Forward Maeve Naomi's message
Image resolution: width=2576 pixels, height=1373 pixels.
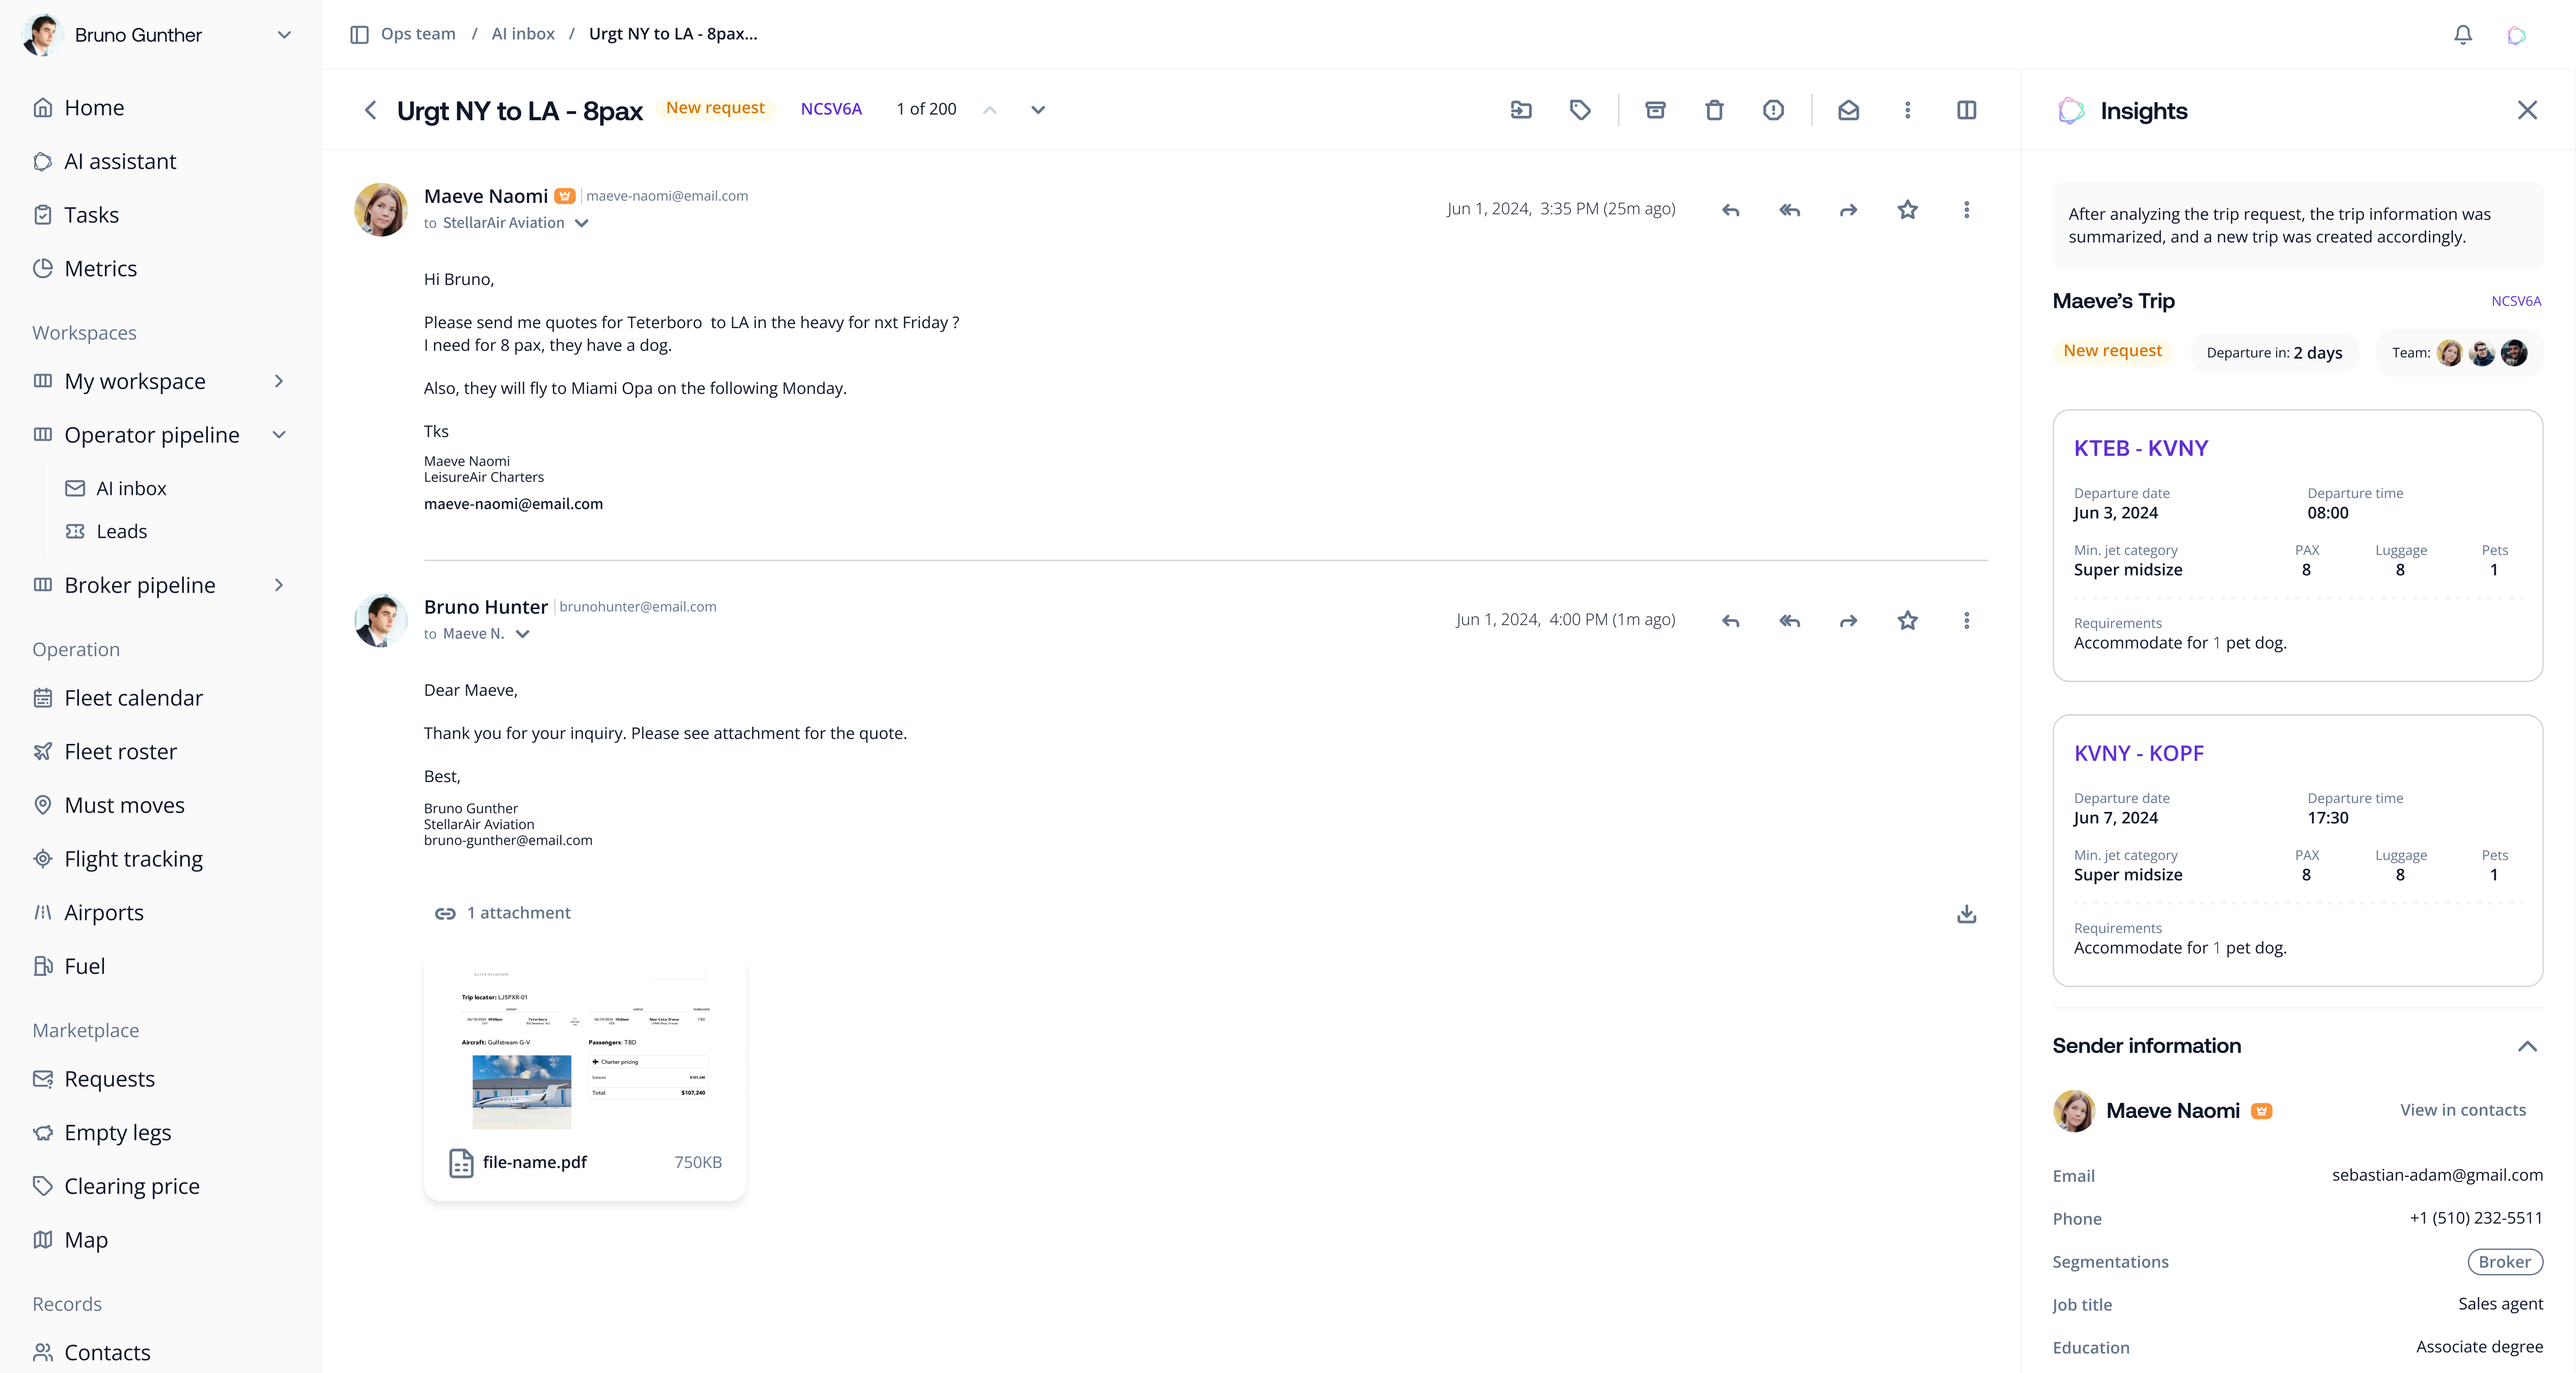pyautogui.click(x=1848, y=210)
